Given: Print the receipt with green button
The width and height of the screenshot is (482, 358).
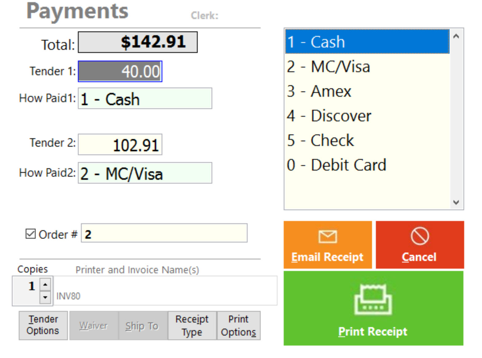Looking at the screenshot, I should [373, 308].
